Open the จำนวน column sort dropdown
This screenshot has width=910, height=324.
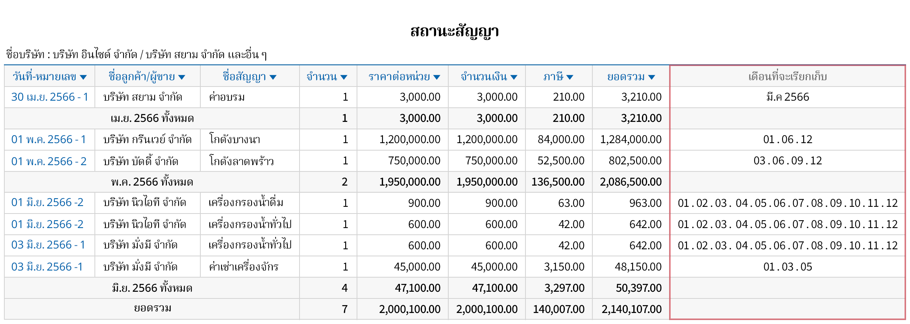point(344,77)
